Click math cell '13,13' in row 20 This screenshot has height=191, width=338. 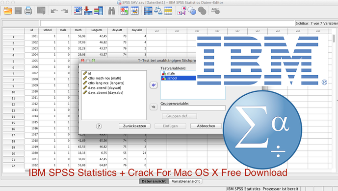click(x=78, y=153)
